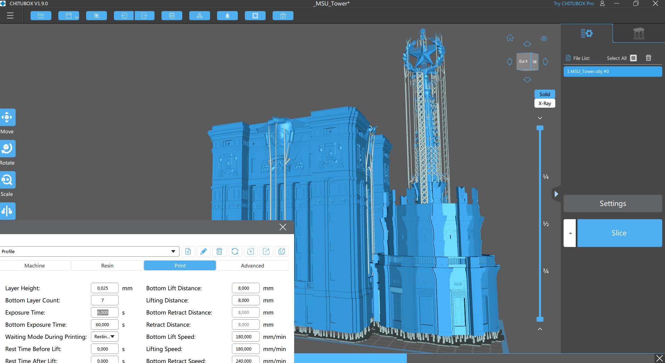Switch view to X-Ray mode
The width and height of the screenshot is (665, 363).
point(545,103)
